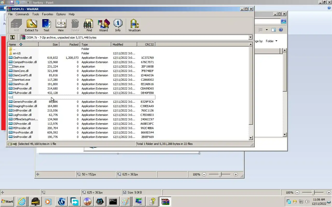Open the command prompt taskbar icon
332x207 pixels.
coord(113,201)
